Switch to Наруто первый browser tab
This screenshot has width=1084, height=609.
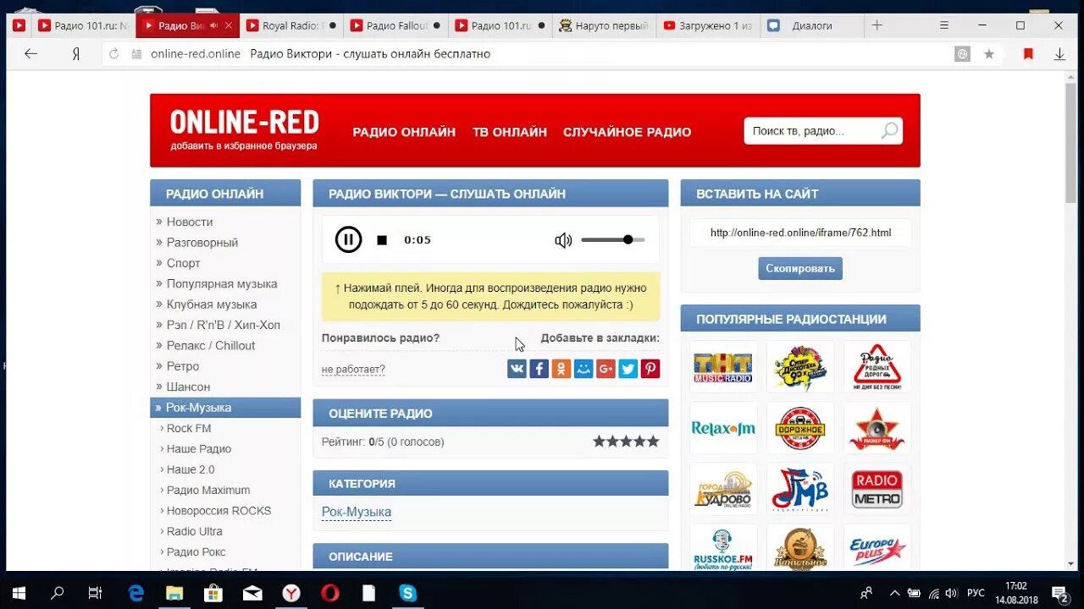(604, 25)
